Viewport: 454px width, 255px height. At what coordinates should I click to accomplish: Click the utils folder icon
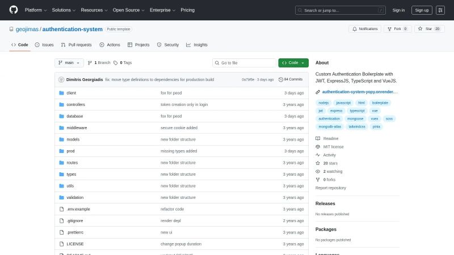tap(61, 186)
